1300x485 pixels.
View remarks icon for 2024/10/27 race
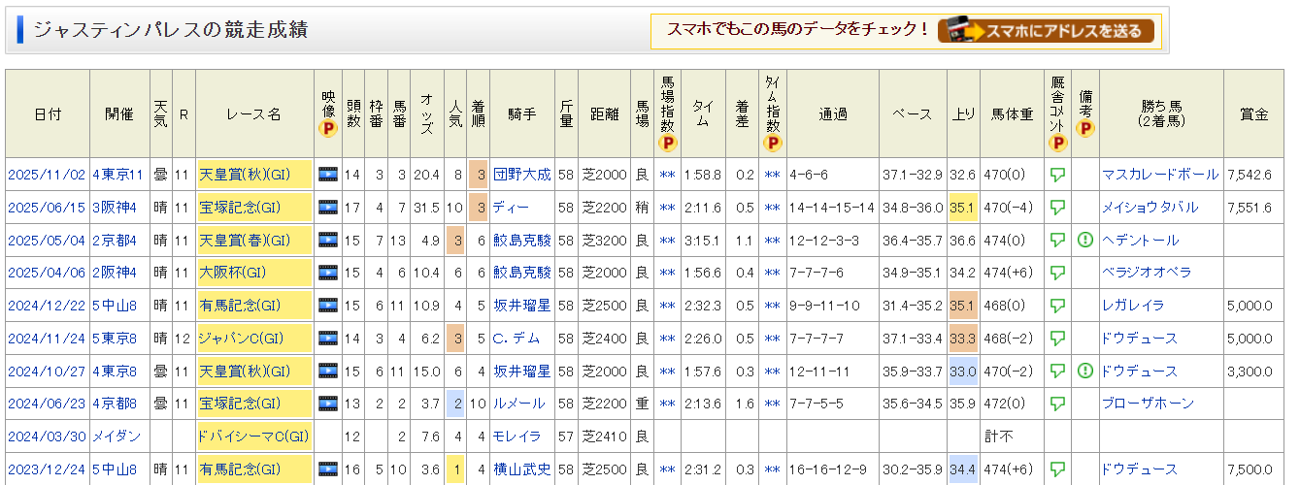(x=1085, y=371)
